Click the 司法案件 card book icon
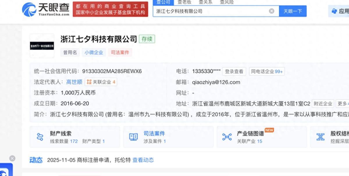Screen dimensions: 349x176 pos(133,137)
